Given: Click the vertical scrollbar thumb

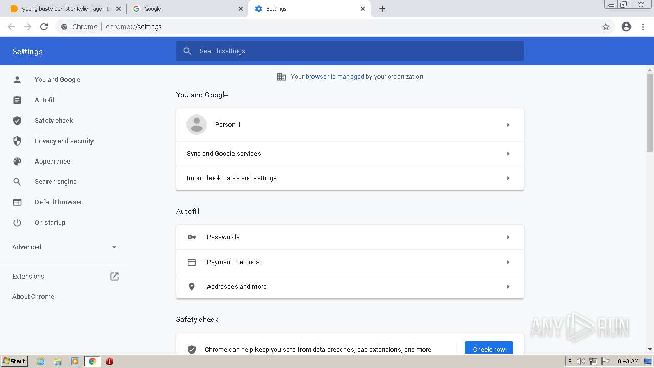Looking at the screenshot, I should click(650, 112).
